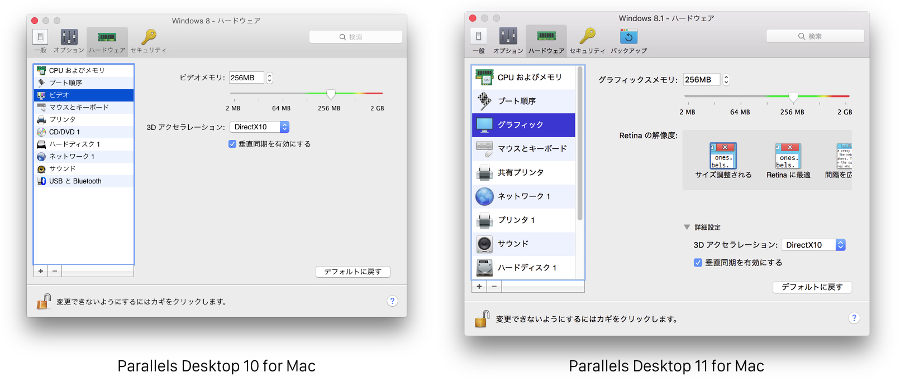The height and width of the screenshot is (382, 905).
Task: Open help question mark in Windows 8 window
Action: (392, 301)
